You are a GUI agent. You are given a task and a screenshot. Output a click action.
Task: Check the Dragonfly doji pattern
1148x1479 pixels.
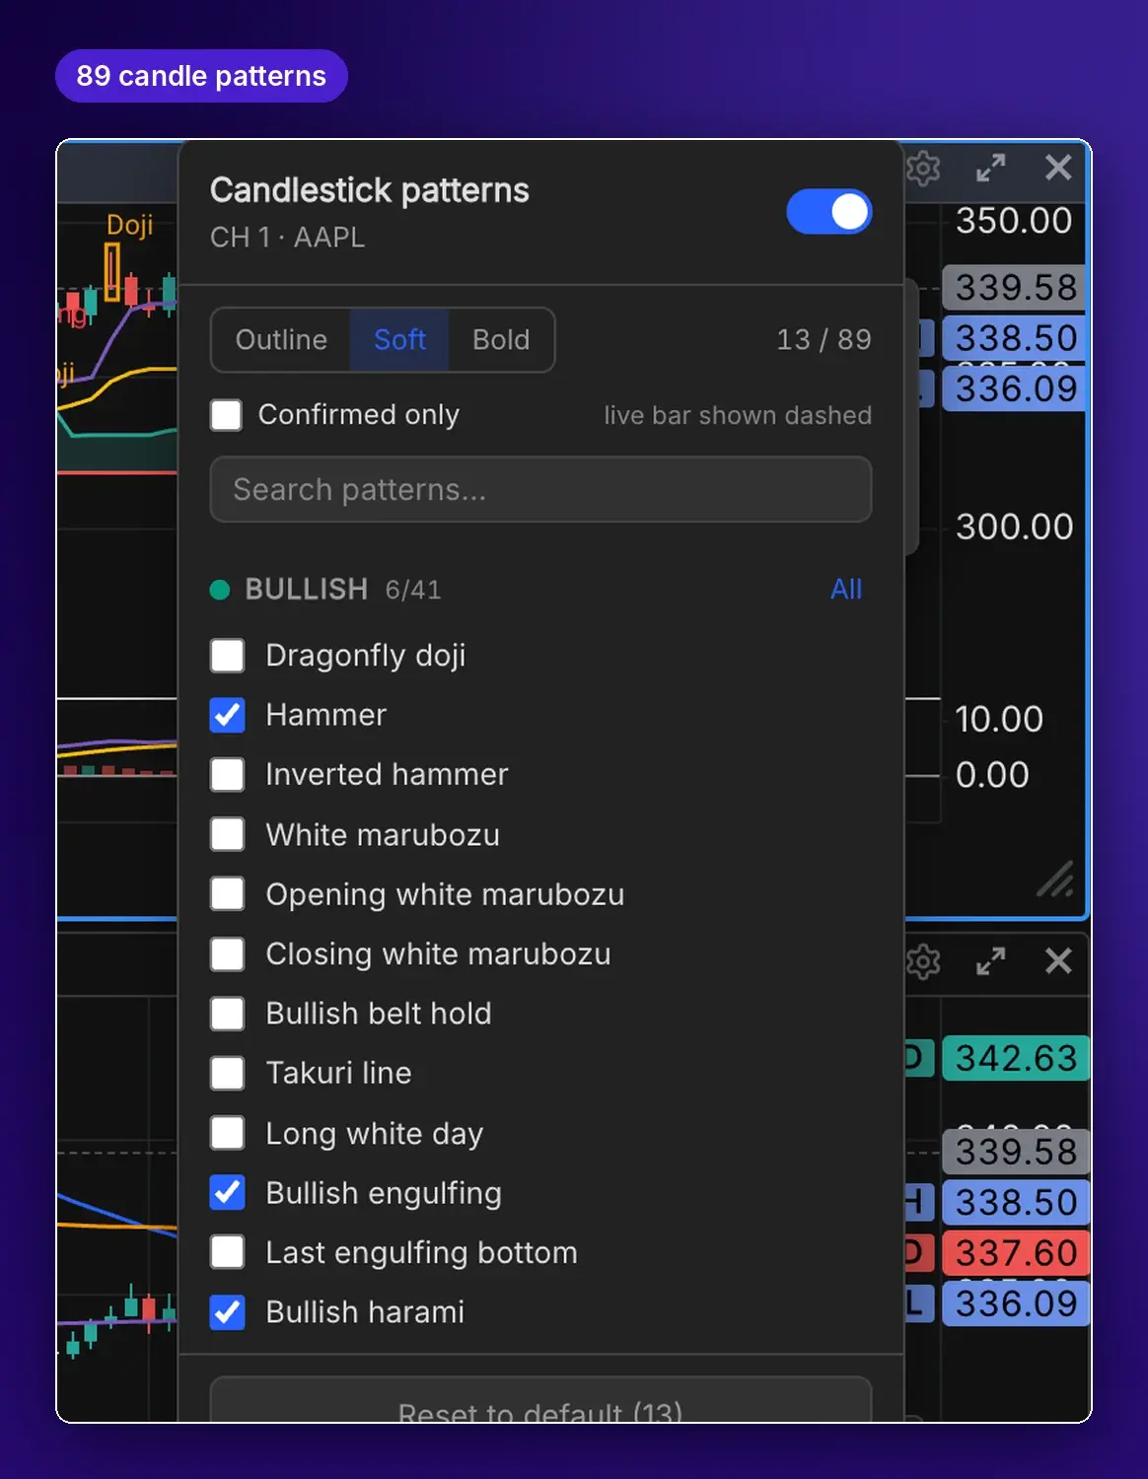click(228, 656)
